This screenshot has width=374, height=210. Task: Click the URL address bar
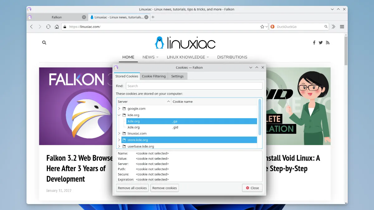pos(165,27)
